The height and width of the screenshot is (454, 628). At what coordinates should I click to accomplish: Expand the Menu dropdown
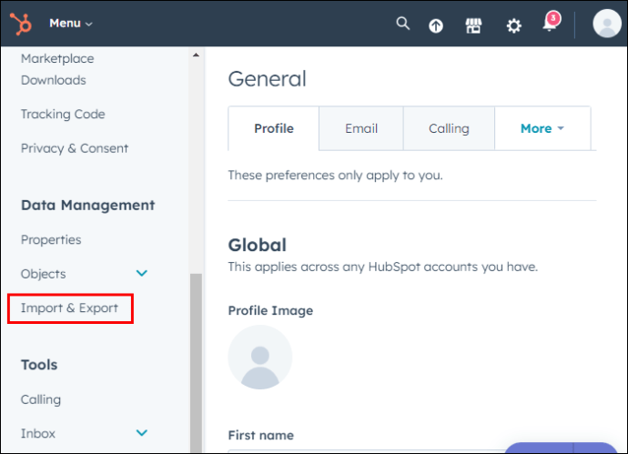point(71,24)
